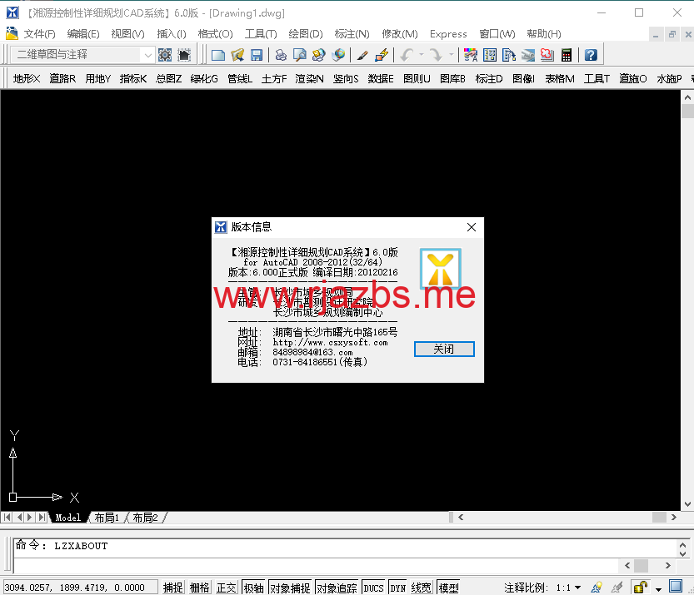694x595 pixels.
Task: Open the Tool Palettes icon
Action: point(509,55)
